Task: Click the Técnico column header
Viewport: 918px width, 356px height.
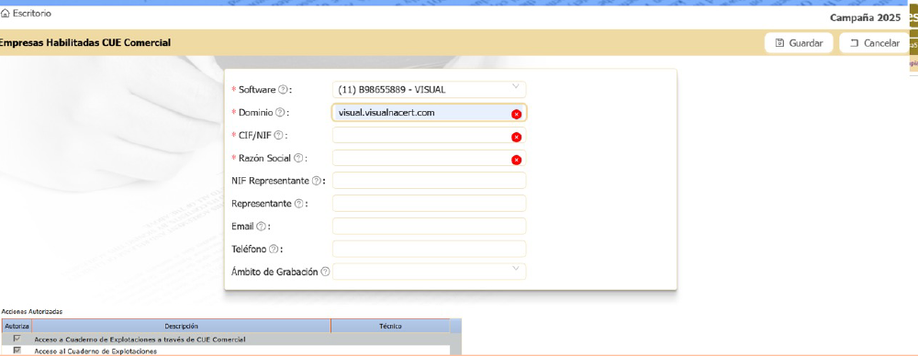Action: coord(390,326)
